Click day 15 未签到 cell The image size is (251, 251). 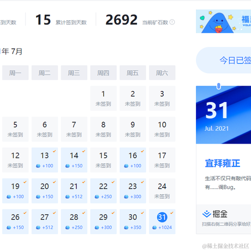[103, 160]
